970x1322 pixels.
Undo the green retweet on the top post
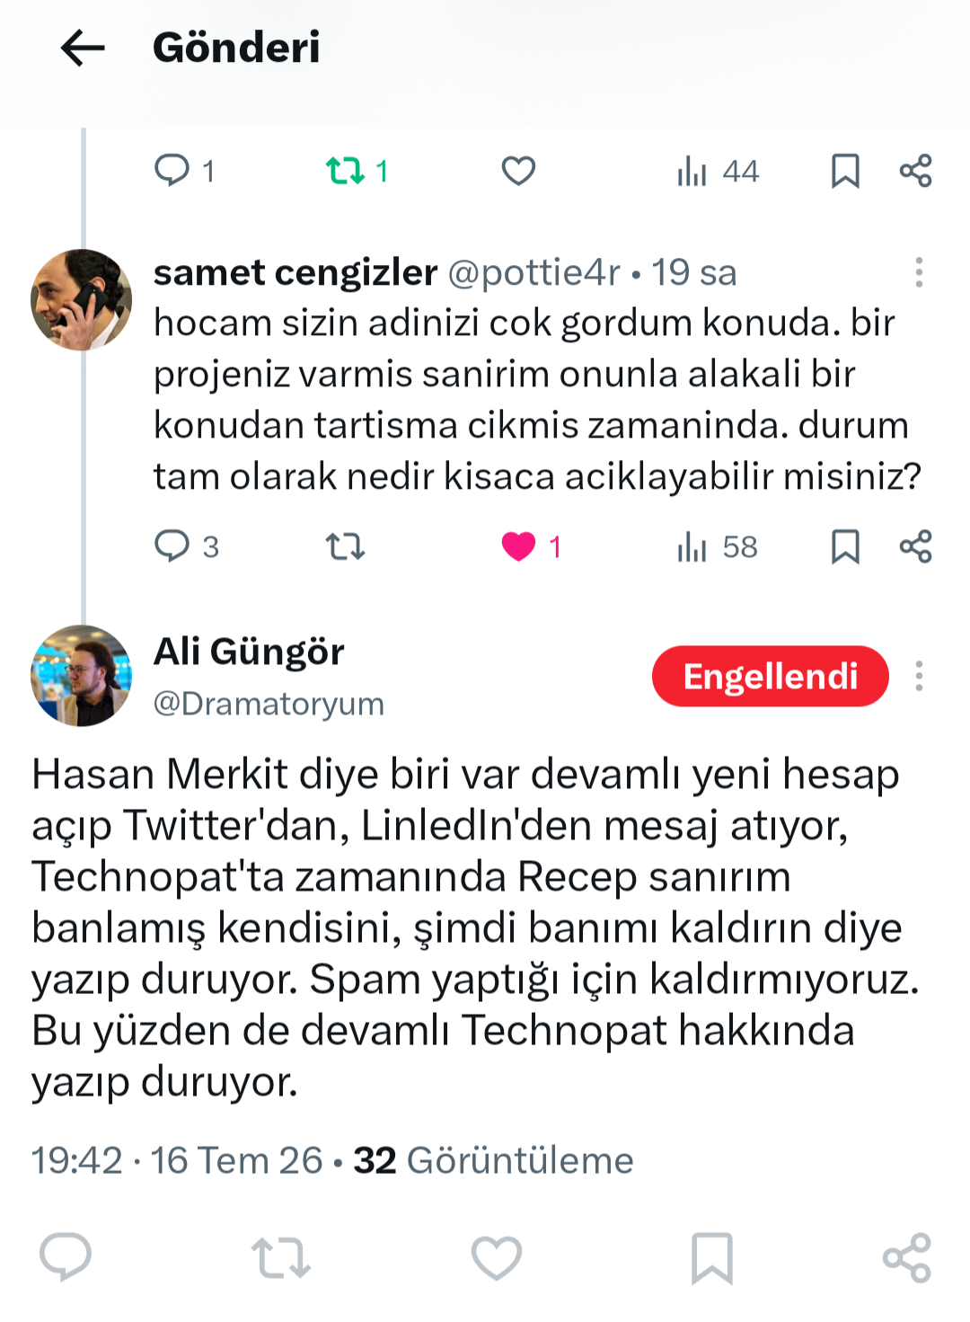coord(357,171)
